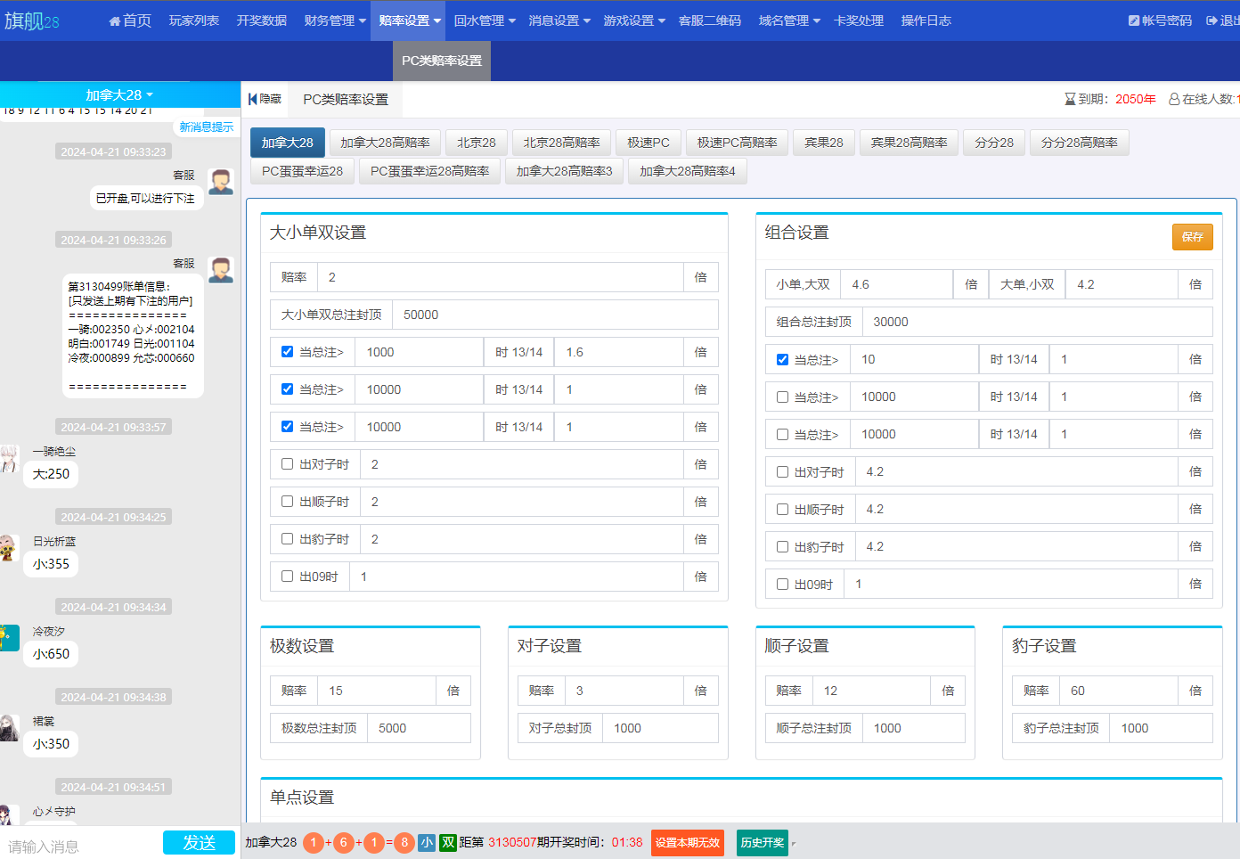The image size is (1240, 859).
Task: Switch to the 北京28 tab
Action: tap(476, 143)
